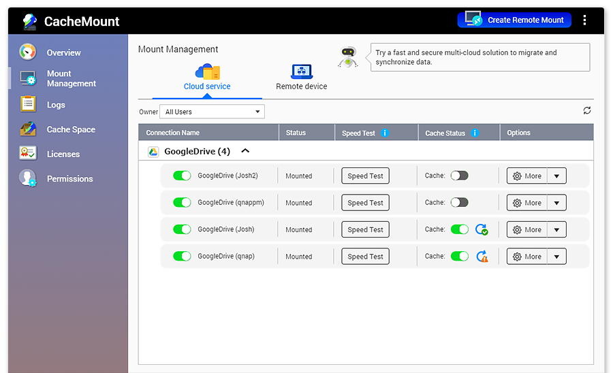Click the gear icon in GoogleDrive (qnap) More button
The width and height of the screenshot is (613, 373).
click(x=517, y=257)
